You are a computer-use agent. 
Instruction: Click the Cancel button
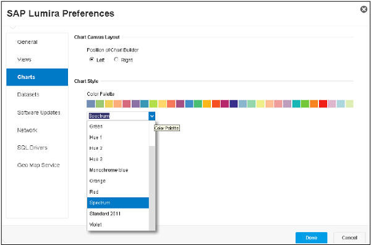[x=349, y=238]
